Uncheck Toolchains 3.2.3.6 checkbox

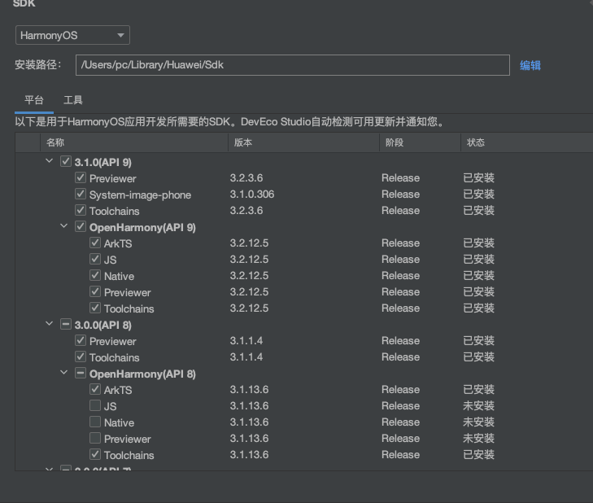81,210
